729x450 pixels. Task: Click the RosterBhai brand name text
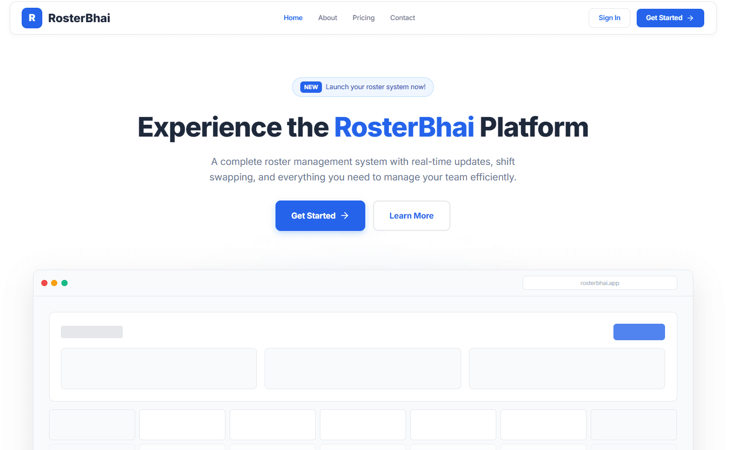click(x=78, y=18)
